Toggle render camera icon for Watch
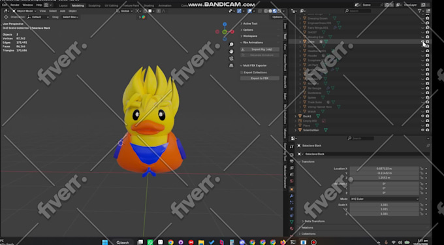The height and width of the screenshot is (245, 444). pyautogui.click(x=427, y=112)
